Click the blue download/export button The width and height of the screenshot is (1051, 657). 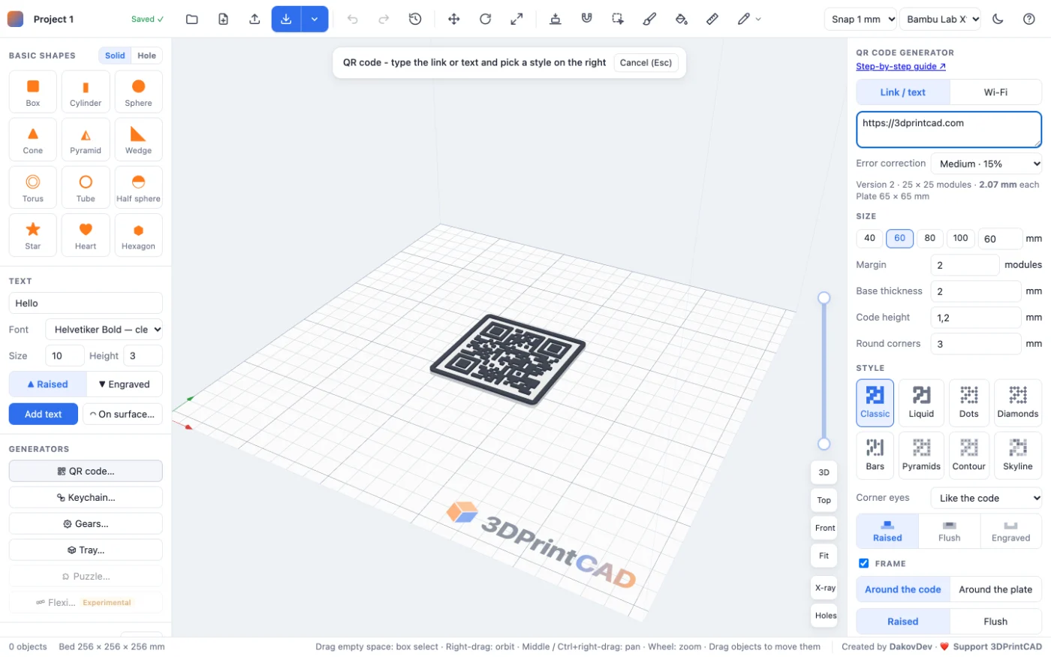[286, 20]
